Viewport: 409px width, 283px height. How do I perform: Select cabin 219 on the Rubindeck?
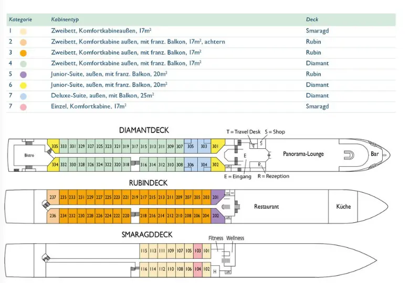click(x=135, y=197)
